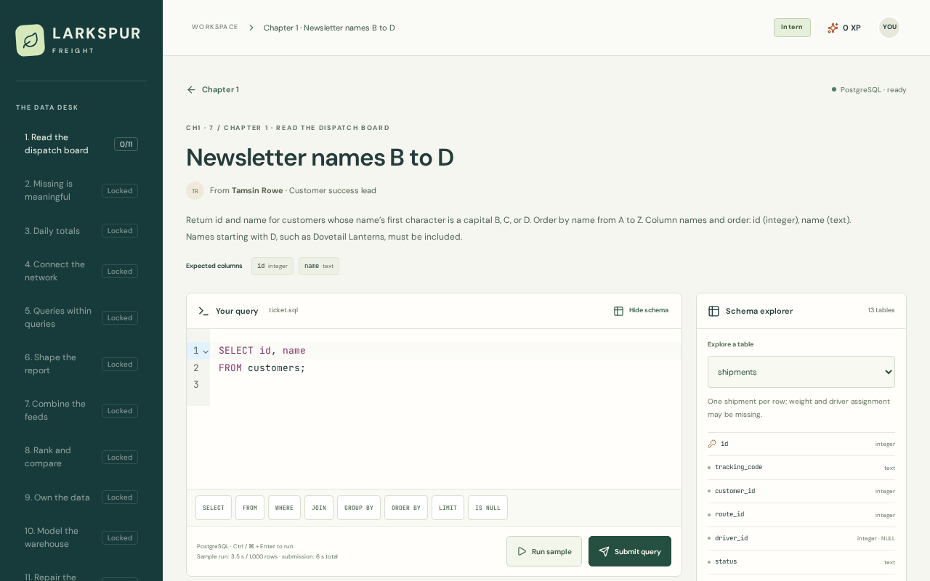Click the Newsletter names B to D heading

pyautogui.click(x=320, y=158)
